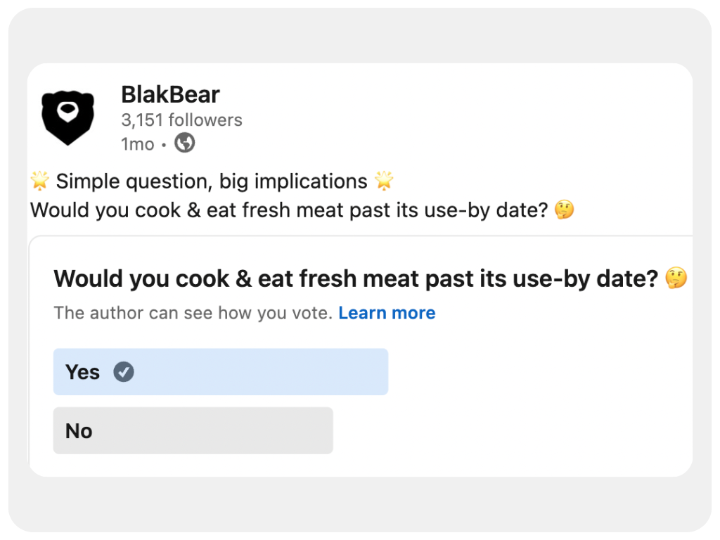The image size is (720, 540).
Task: Select the No poll option
Action: coord(193,430)
